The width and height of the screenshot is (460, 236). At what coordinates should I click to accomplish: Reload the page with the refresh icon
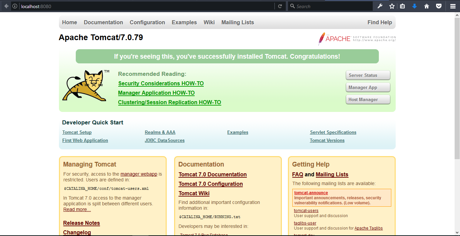tap(280, 6)
